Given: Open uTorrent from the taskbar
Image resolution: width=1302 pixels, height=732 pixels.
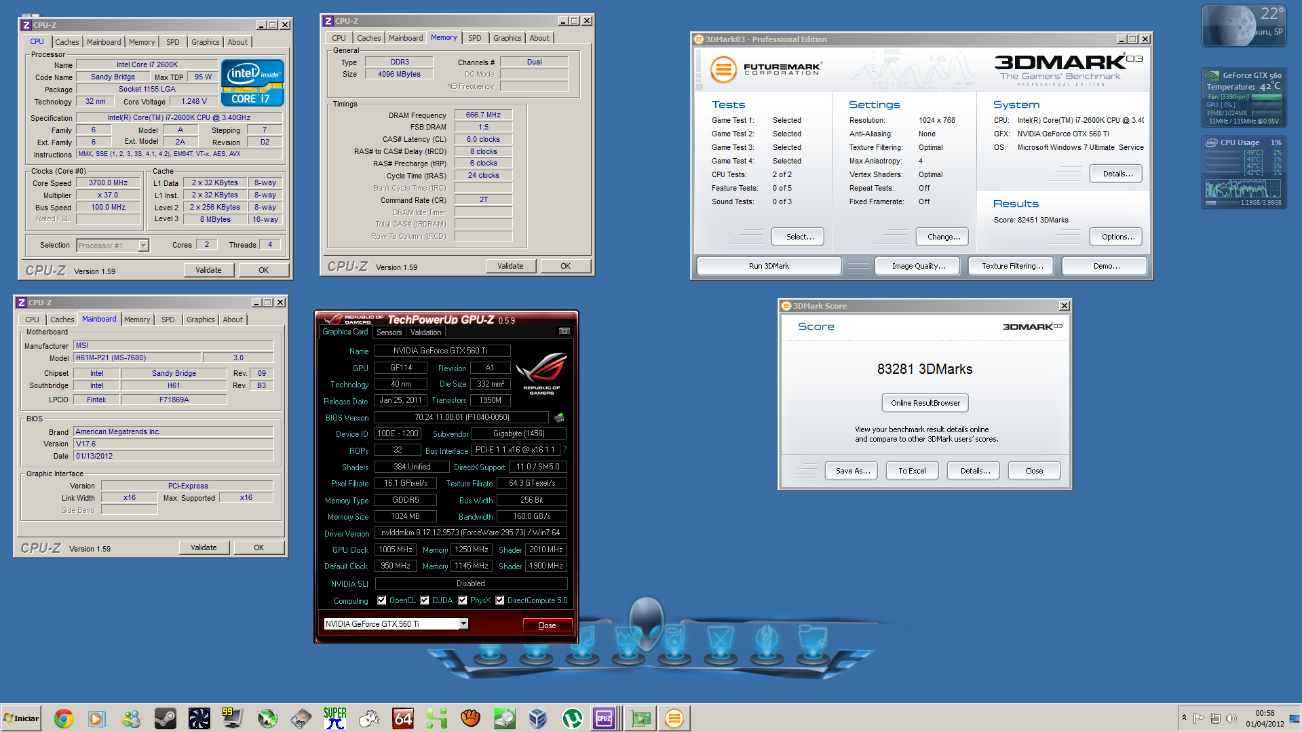Looking at the screenshot, I should [x=572, y=718].
